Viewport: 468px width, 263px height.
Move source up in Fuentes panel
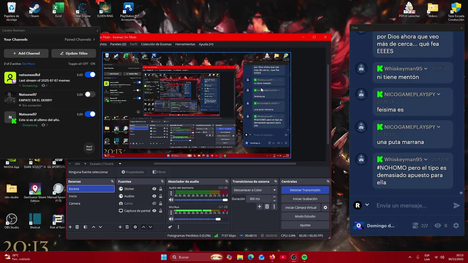tap(143, 227)
